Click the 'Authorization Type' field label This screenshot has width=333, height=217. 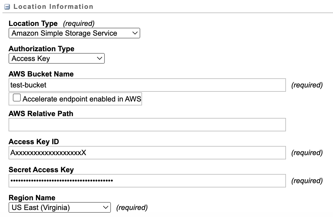(x=41, y=49)
